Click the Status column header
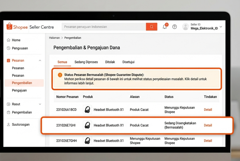The width and height of the screenshot is (240, 161). 169,97
